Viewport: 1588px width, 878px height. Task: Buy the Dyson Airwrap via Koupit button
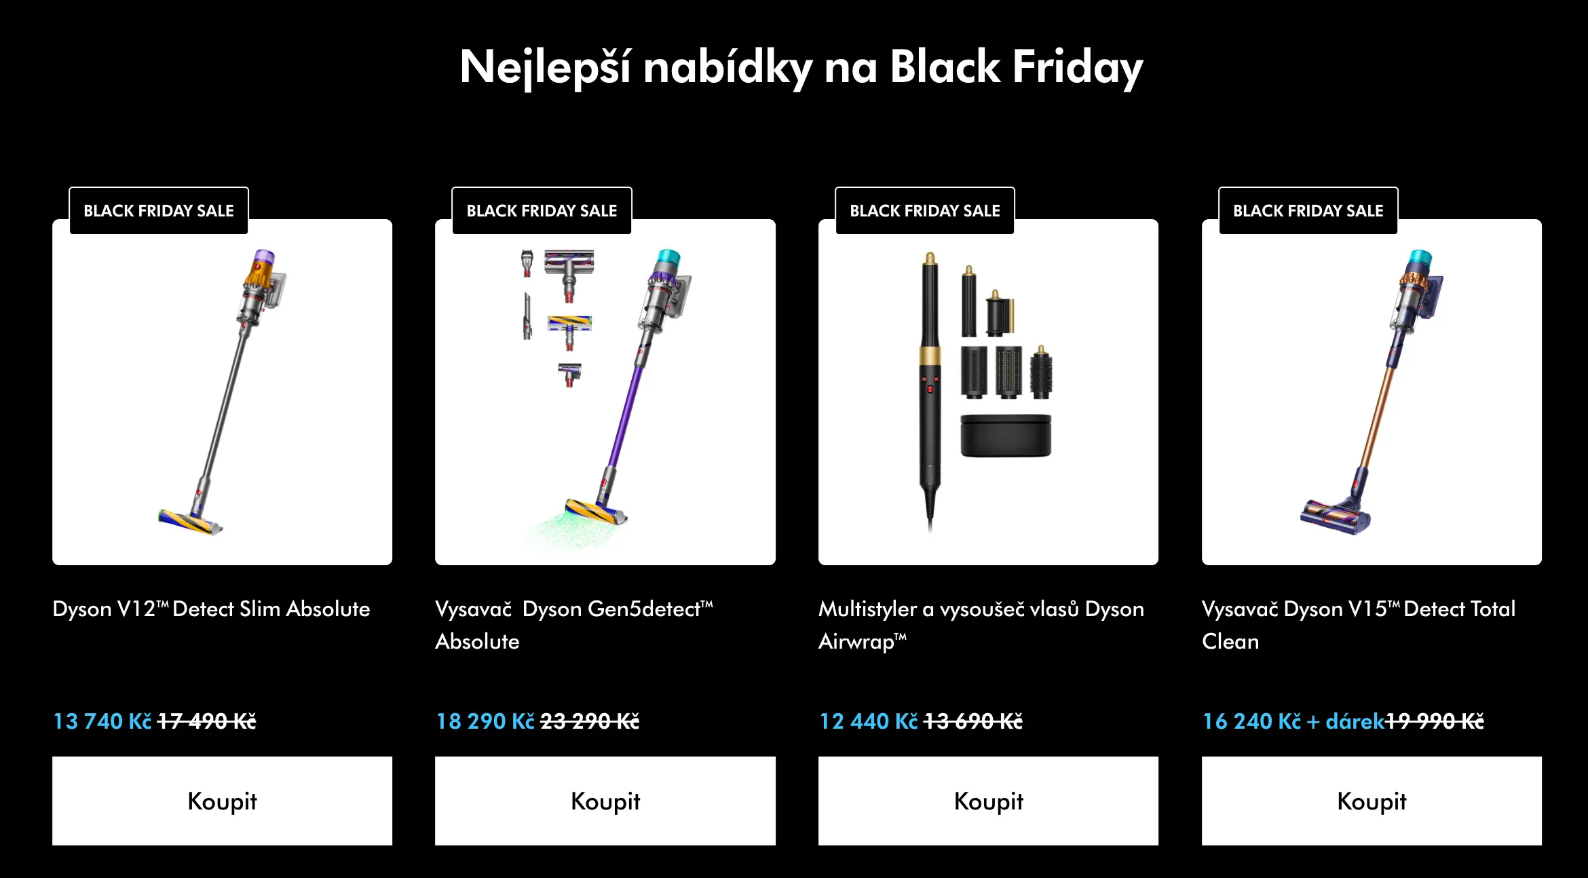point(988,801)
